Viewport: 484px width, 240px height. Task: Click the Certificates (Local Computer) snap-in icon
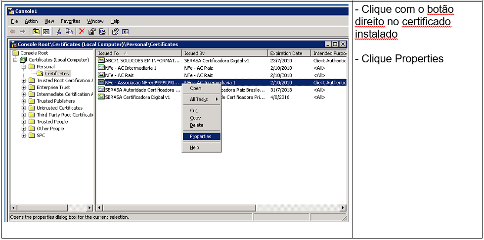click(x=23, y=59)
